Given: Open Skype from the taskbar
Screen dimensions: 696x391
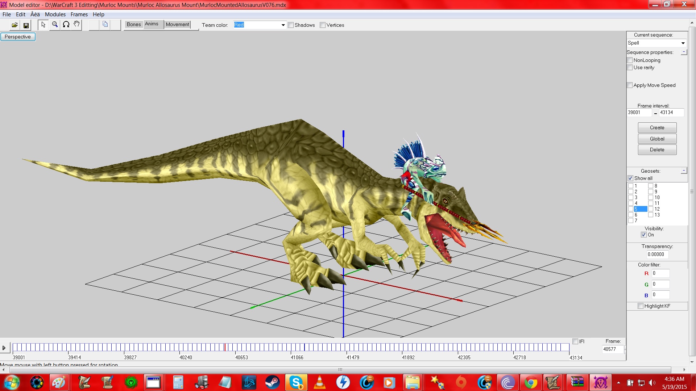Looking at the screenshot, I should point(296,382).
